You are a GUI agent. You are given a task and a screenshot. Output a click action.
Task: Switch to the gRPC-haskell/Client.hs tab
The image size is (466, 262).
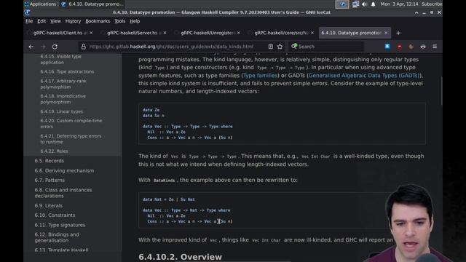pos(58,33)
